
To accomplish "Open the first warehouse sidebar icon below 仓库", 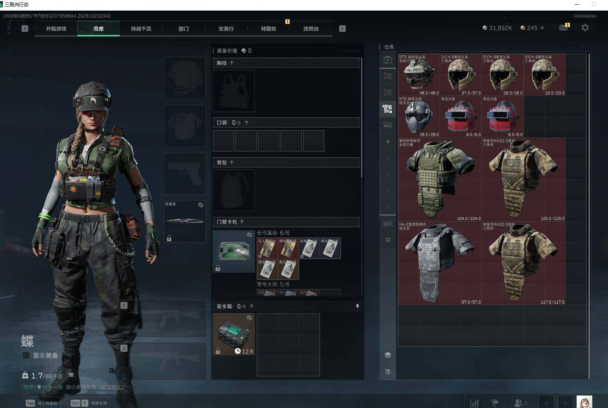I will click(x=388, y=60).
